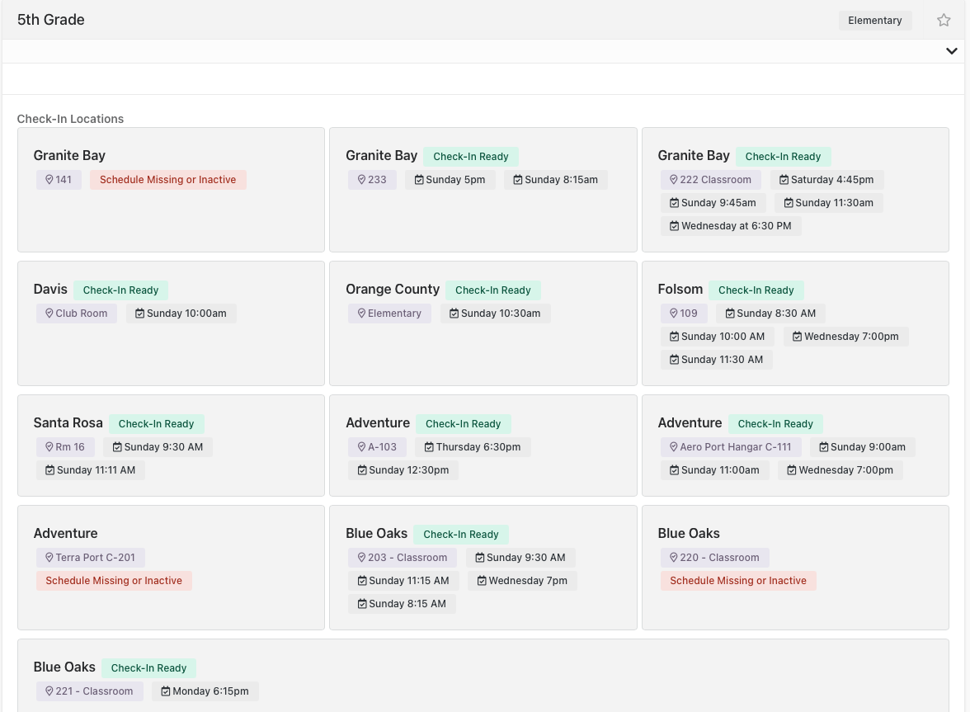This screenshot has height=712, width=970.
Task: Click the pin icon next to 222 Classroom
Action: pyautogui.click(x=674, y=179)
